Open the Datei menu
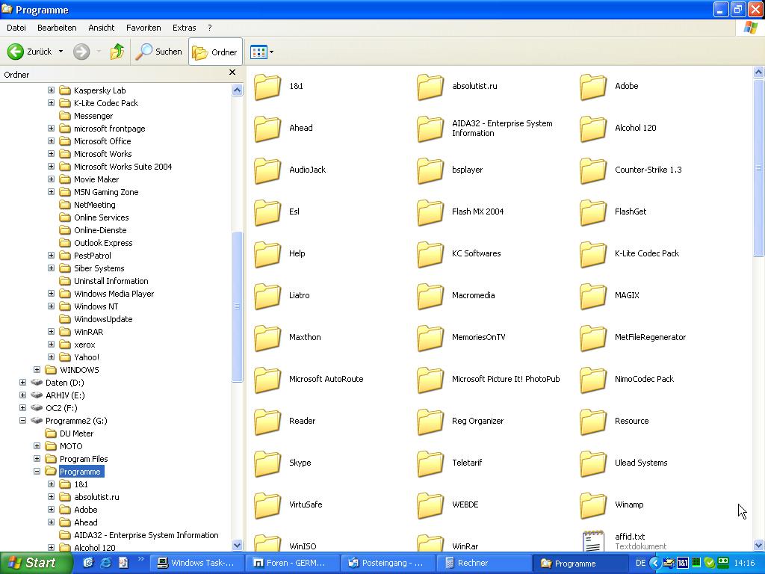Image resolution: width=765 pixels, height=574 pixels. click(16, 28)
